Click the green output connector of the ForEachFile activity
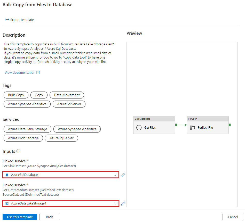Screen dimensions: 245x222 pyautogui.click(x=230, y=125)
